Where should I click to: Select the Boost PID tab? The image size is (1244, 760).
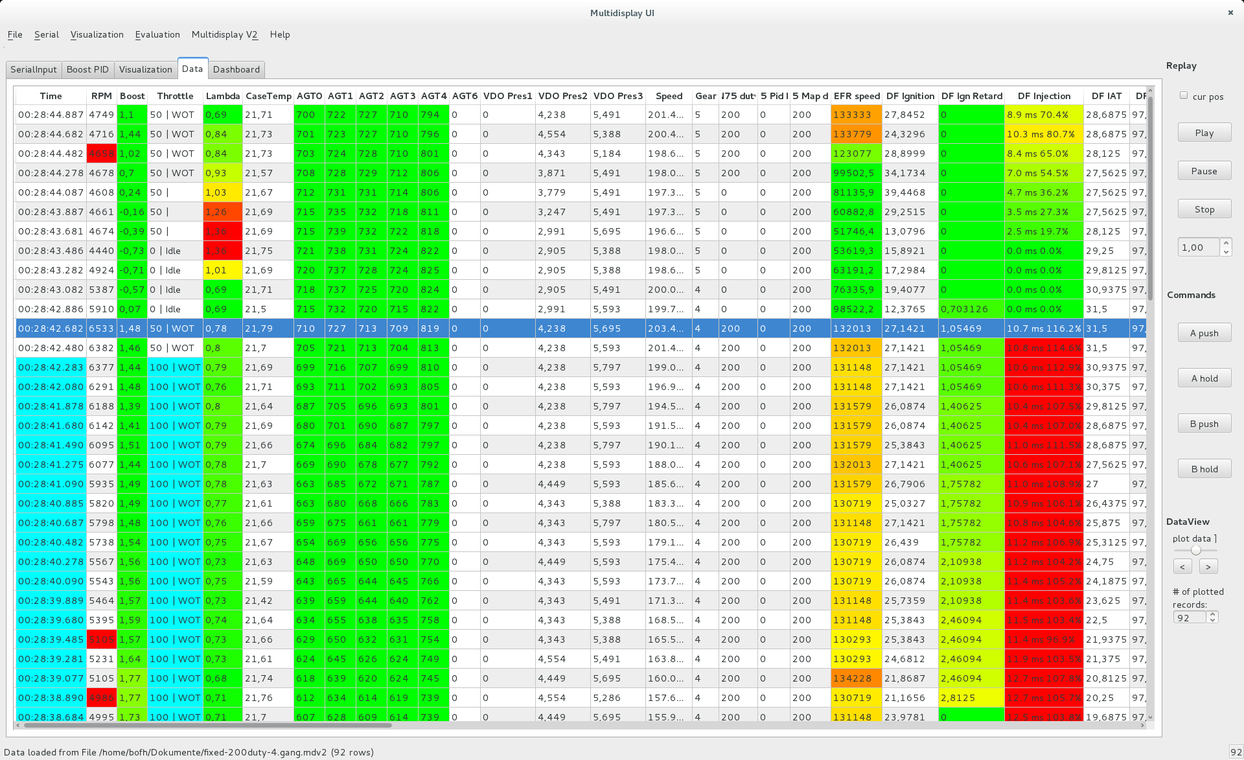click(x=88, y=69)
